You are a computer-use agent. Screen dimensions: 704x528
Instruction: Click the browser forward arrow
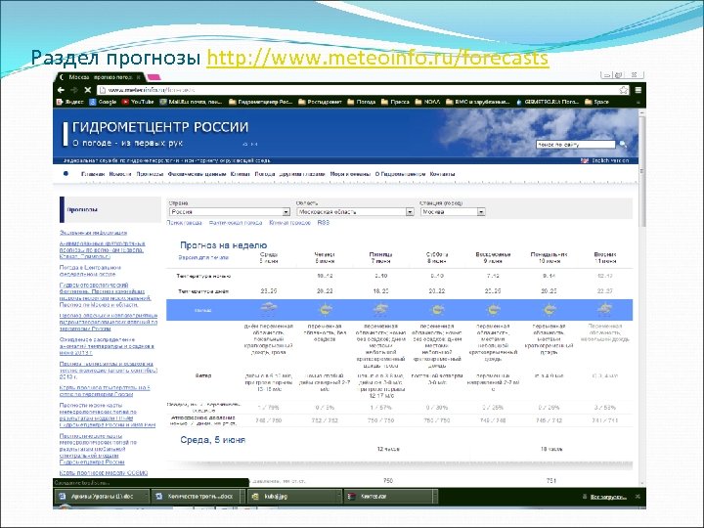(x=74, y=90)
